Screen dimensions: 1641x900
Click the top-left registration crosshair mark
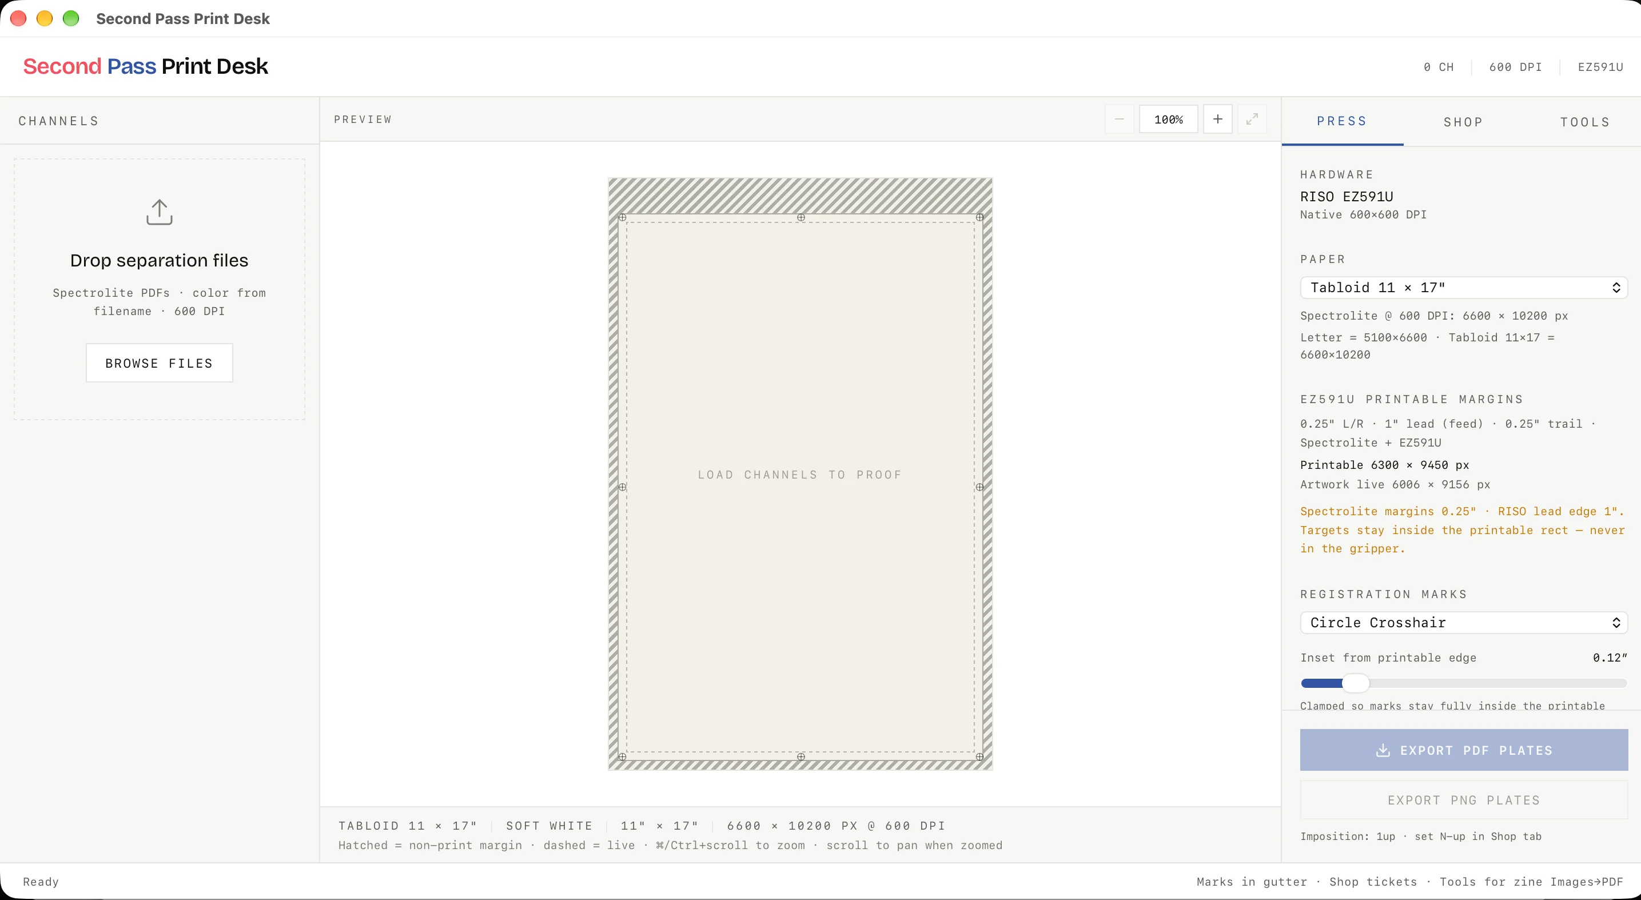pos(623,217)
